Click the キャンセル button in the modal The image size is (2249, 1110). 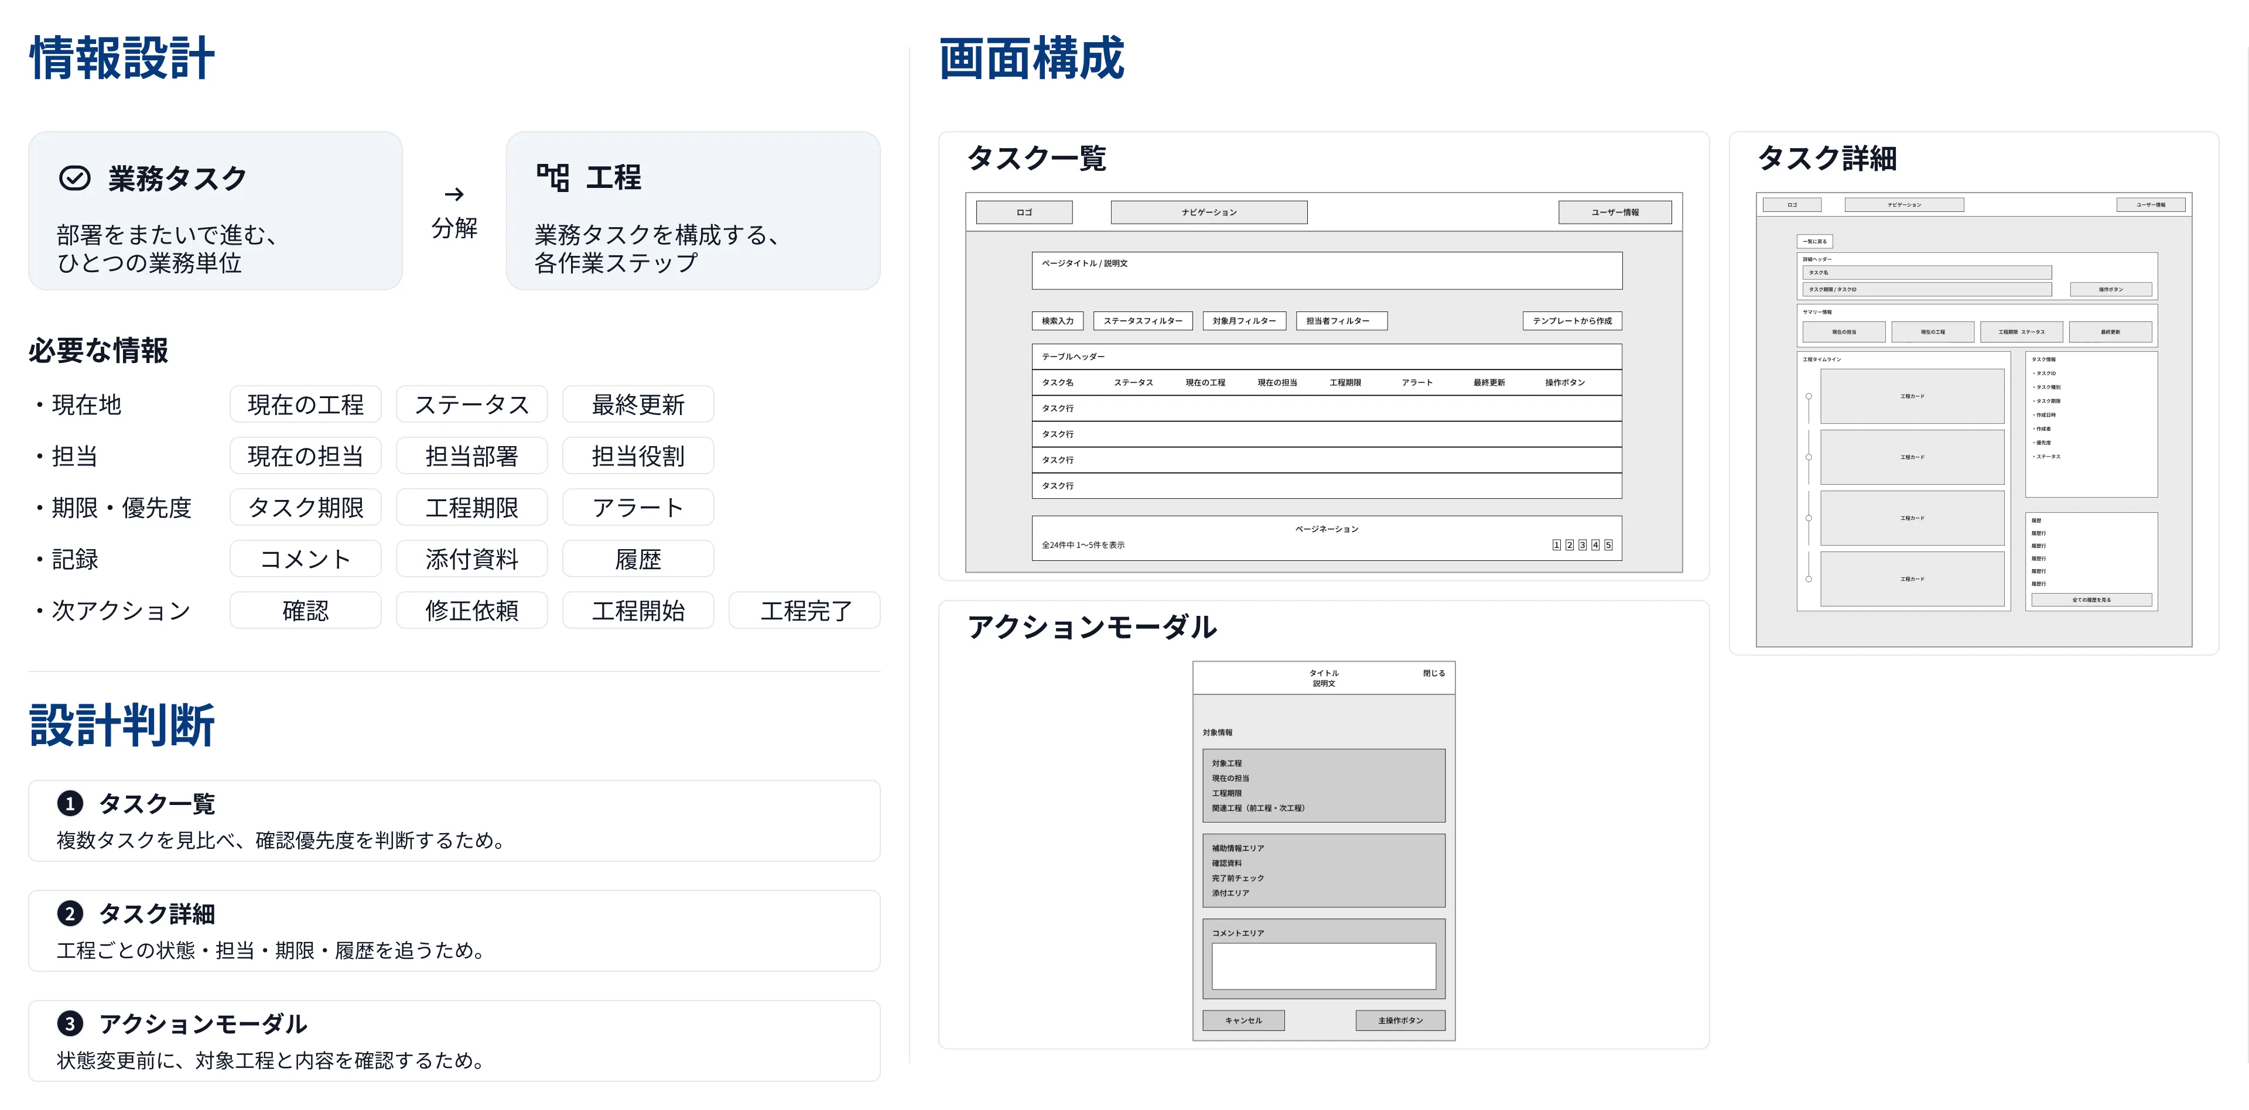coord(1243,1020)
